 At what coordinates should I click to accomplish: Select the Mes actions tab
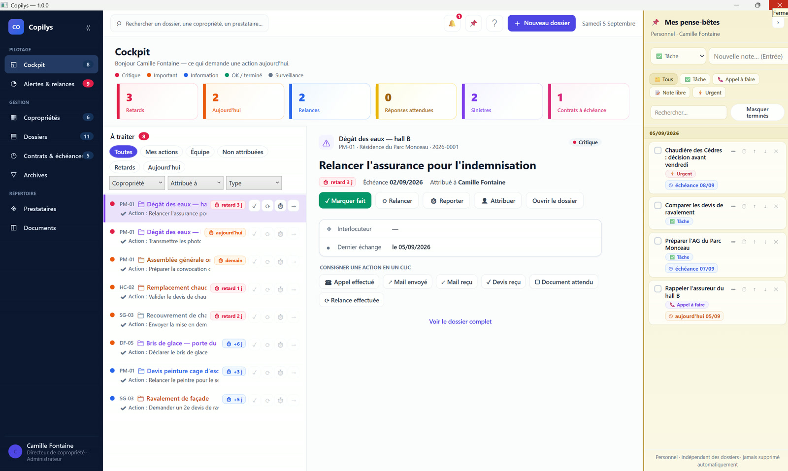click(x=162, y=152)
